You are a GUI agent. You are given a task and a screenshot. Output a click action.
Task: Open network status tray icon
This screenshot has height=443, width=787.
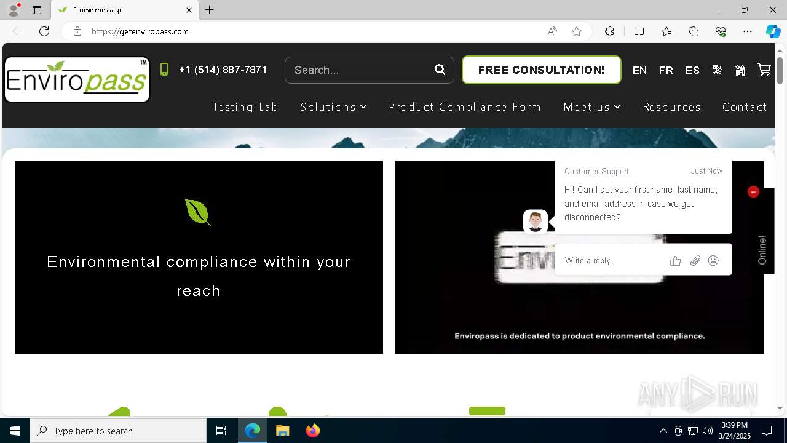point(693,431)
